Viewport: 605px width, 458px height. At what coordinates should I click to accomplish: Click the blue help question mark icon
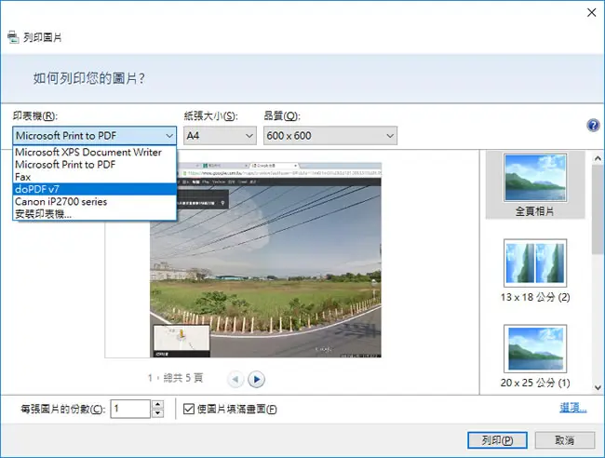tap(593, 125)
